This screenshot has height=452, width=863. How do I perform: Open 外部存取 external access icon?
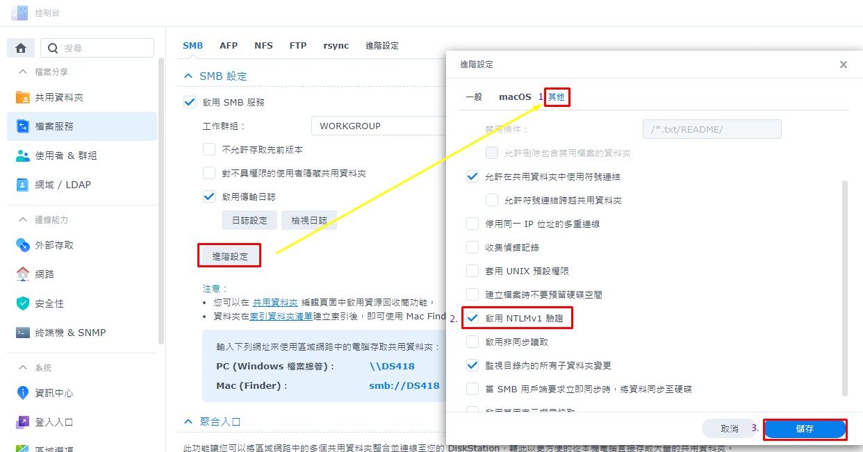(23, 245)
